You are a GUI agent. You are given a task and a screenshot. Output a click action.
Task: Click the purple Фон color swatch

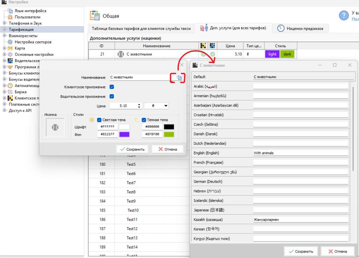point(124,134)
